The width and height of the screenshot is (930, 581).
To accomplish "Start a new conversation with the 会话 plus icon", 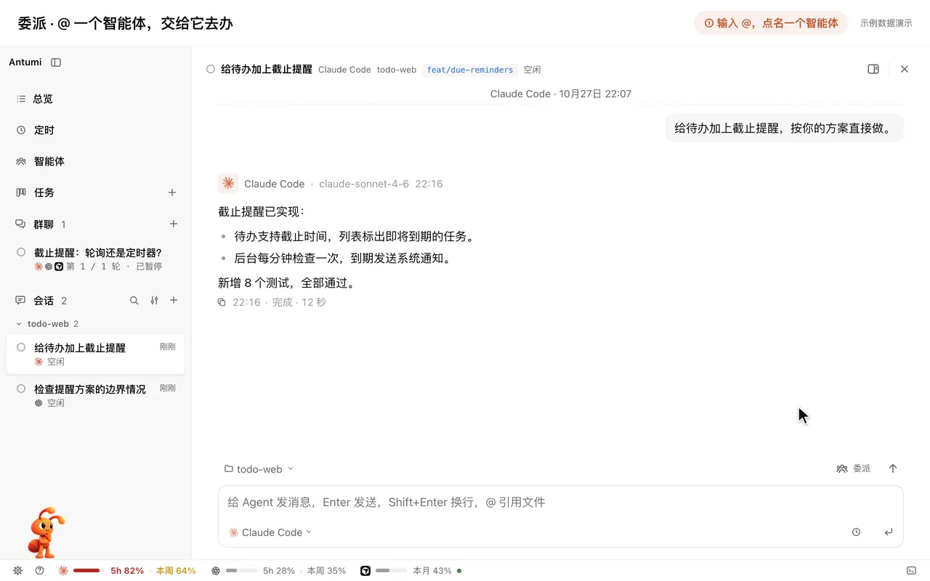I will coord(174,300).
